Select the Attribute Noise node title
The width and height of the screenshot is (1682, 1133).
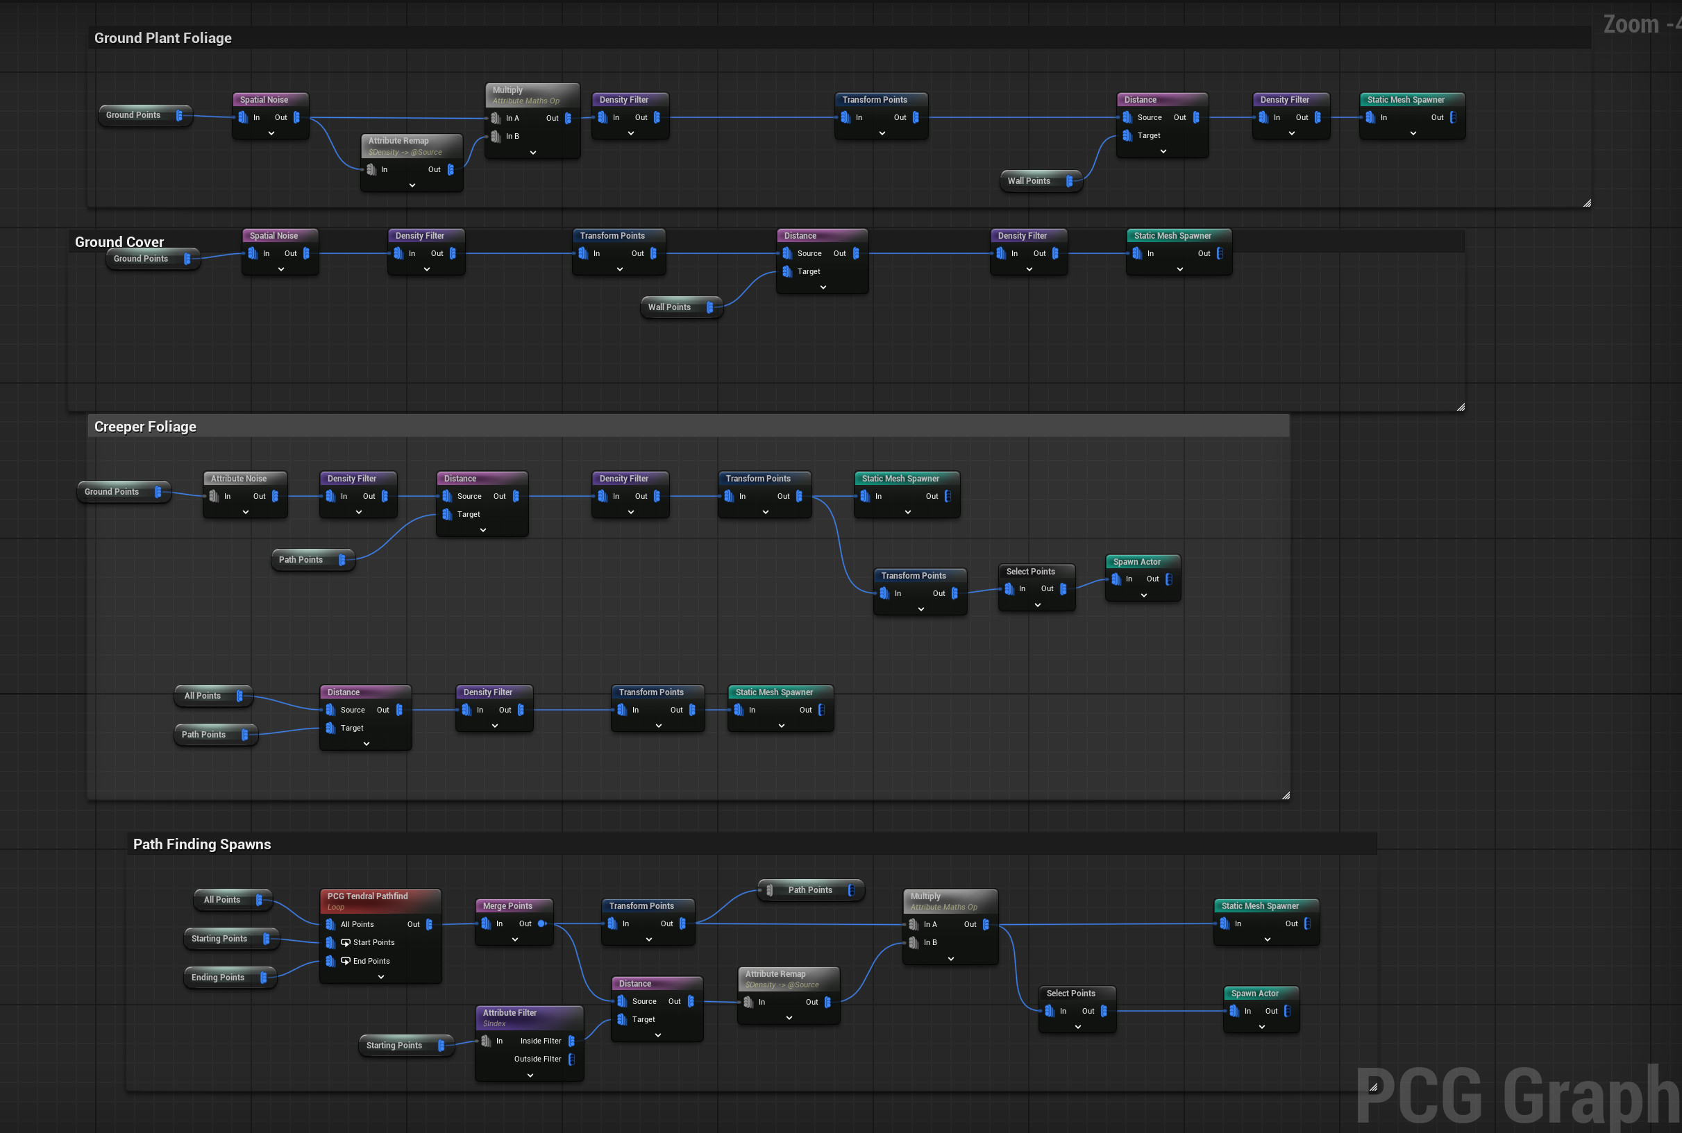[239, 478]
